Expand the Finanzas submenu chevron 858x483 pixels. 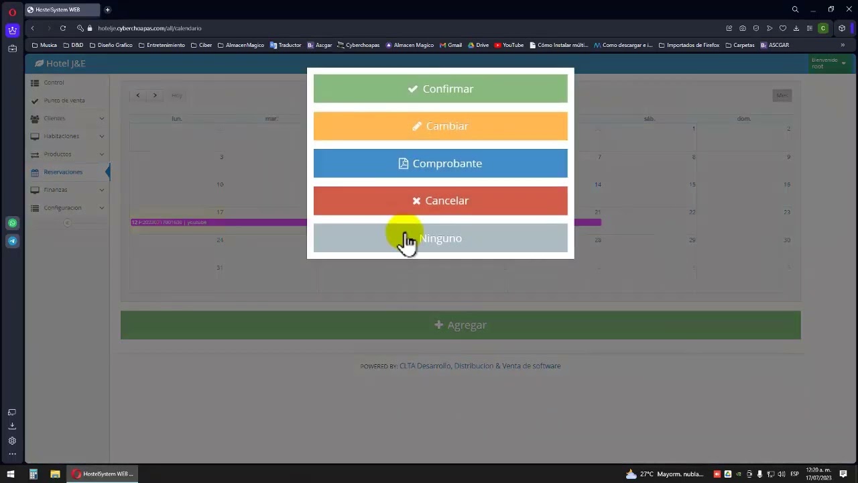pos(102,190)
